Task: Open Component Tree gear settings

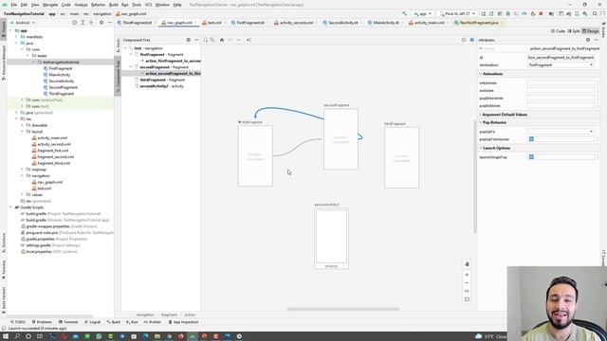Action: (x=189, y=40)
